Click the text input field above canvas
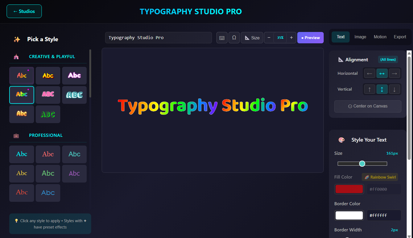The width and height of the screenshot is (413, 238). pyautogui.click(x=158, y=38)
